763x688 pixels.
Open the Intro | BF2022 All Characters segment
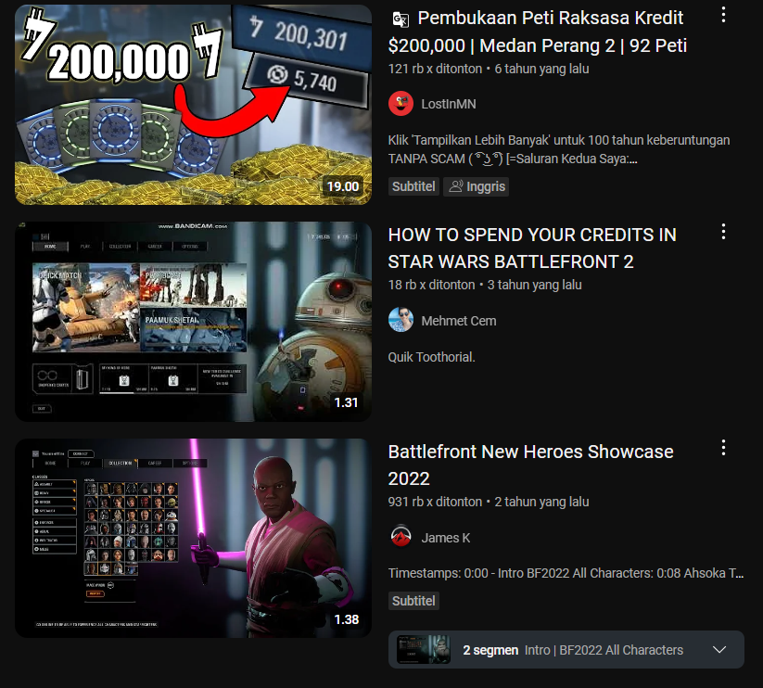tap(604, 650)
